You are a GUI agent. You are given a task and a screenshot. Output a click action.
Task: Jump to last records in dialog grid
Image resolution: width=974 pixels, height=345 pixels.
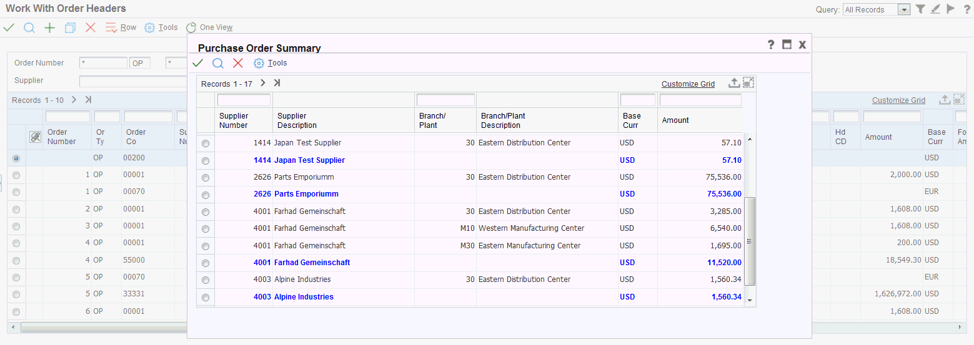coord(277,83)
